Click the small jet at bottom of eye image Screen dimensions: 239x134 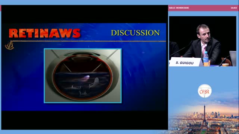click(x=83, y=93)
